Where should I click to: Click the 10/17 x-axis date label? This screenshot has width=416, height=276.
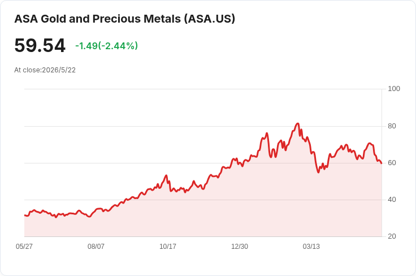168,246
